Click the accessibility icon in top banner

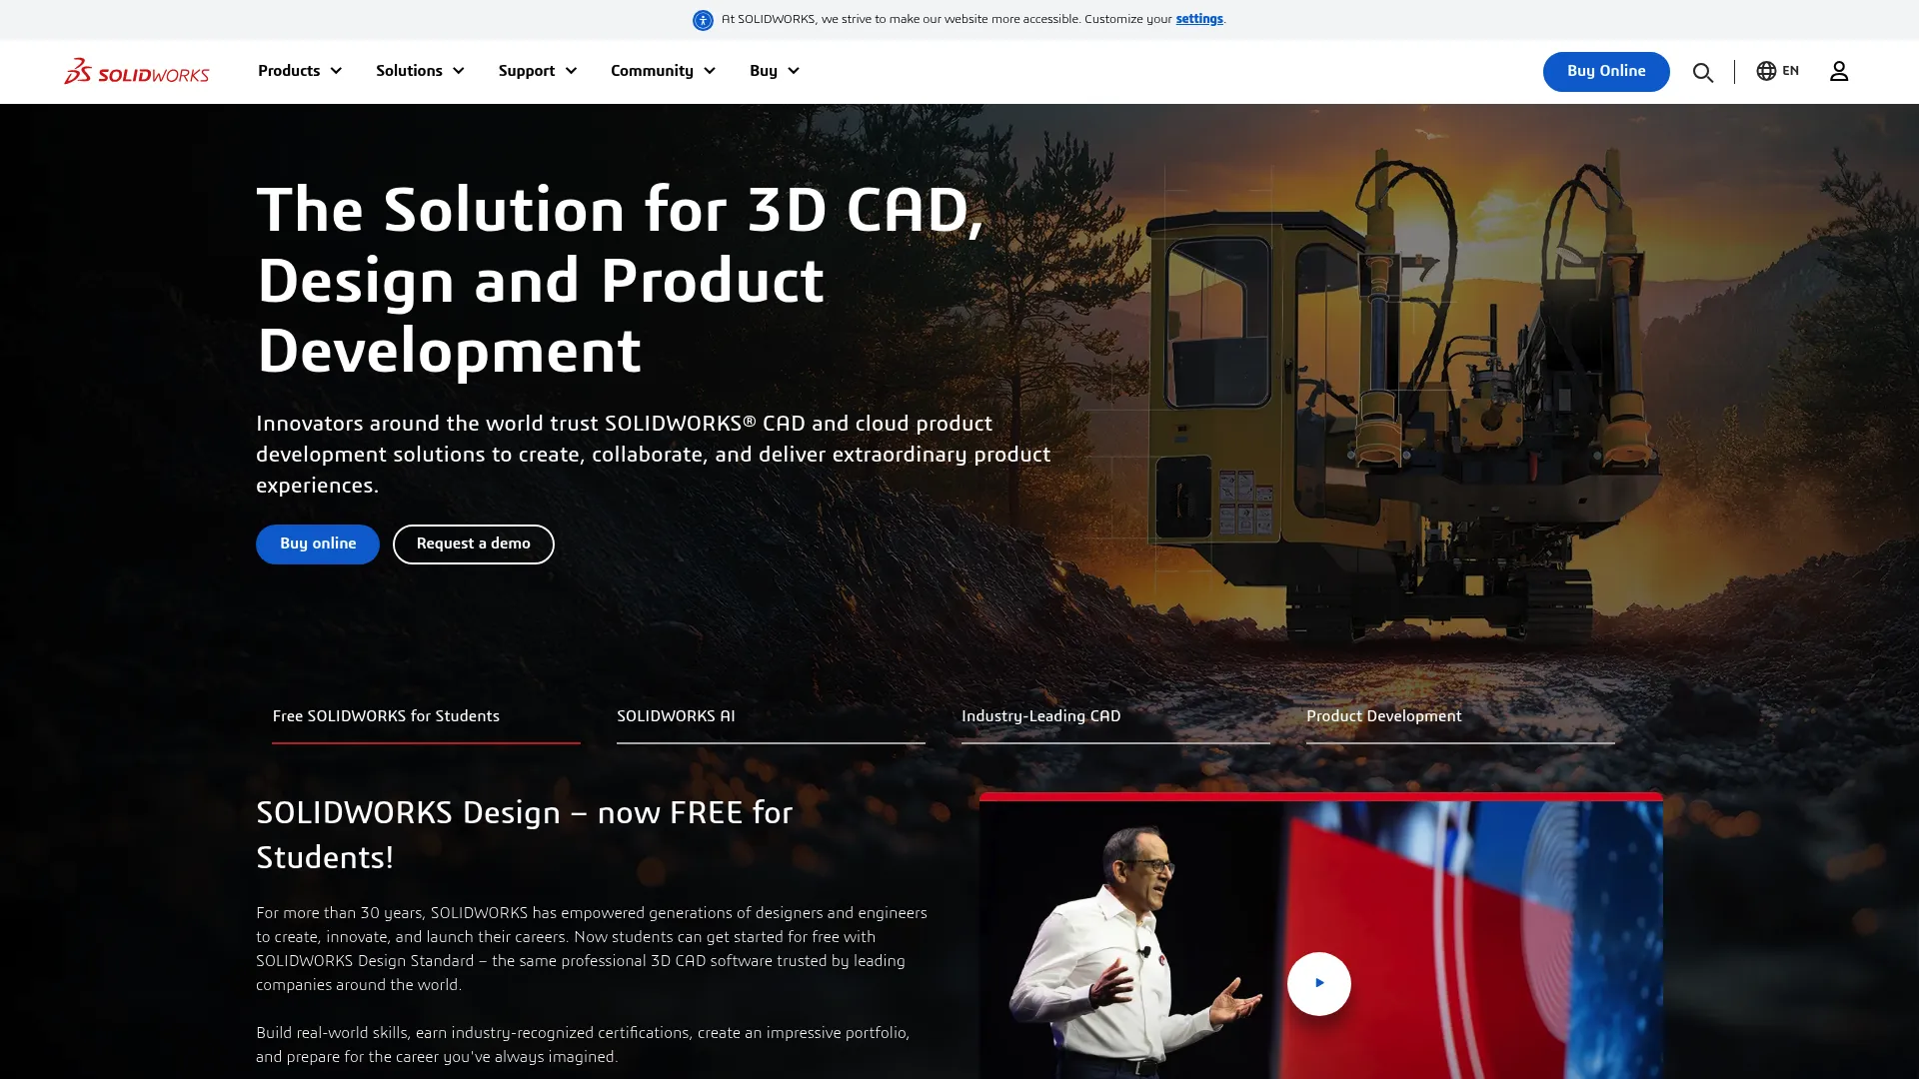point(703,20)
